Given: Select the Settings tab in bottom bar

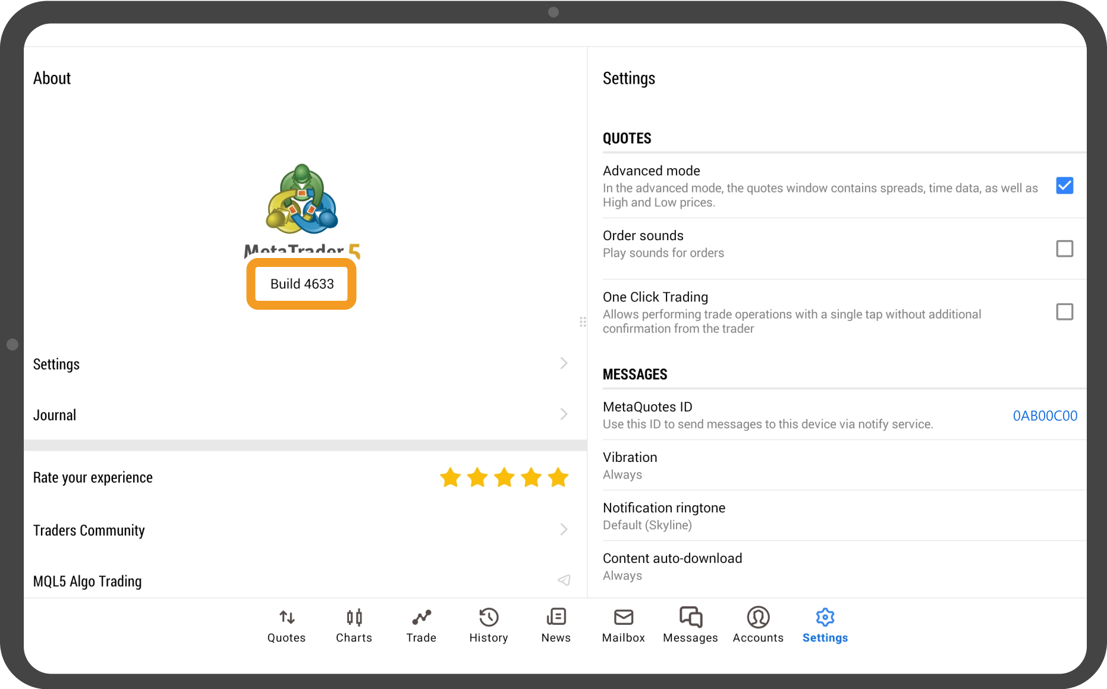Looking at the screenshot, I should pos(825,625).
